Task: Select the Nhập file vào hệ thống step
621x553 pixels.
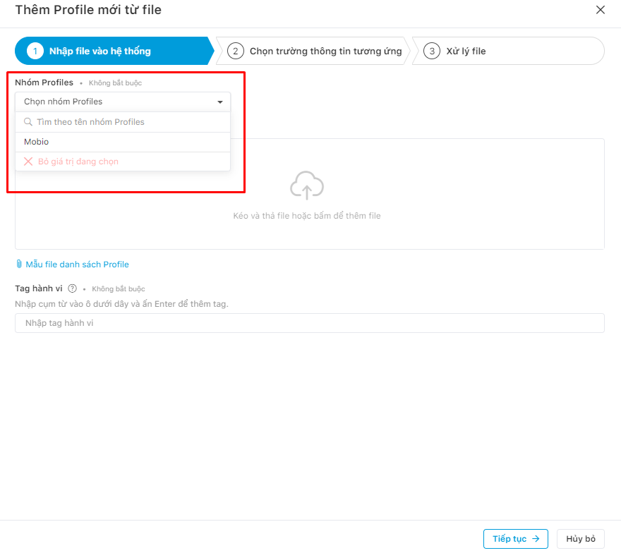Action: (114, 51)
